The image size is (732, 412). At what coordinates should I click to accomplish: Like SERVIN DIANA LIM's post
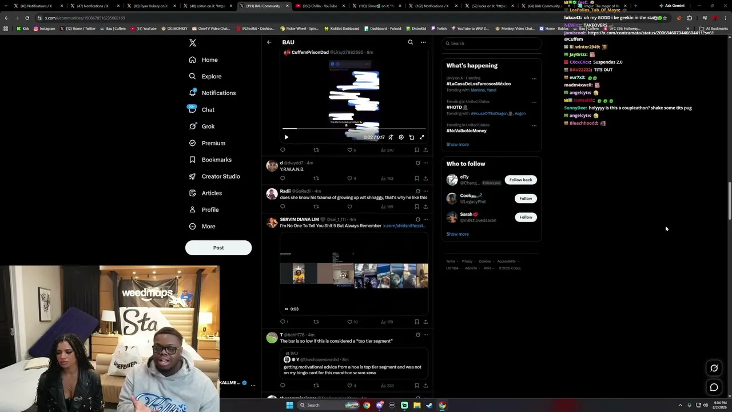tap(351, 322)
